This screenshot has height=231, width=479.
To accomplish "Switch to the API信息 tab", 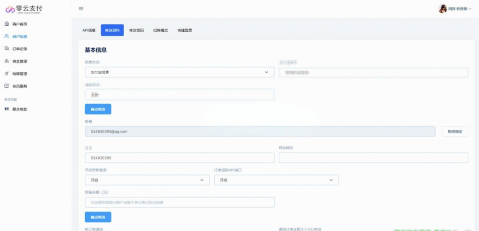I will coord(89,30).
